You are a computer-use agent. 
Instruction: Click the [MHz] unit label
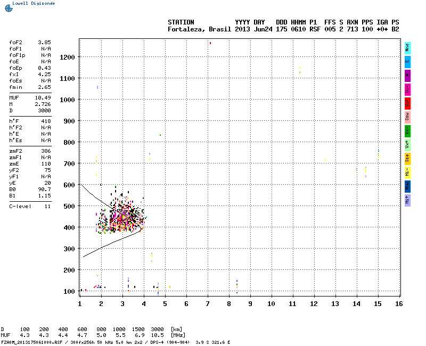click(178, 335)
